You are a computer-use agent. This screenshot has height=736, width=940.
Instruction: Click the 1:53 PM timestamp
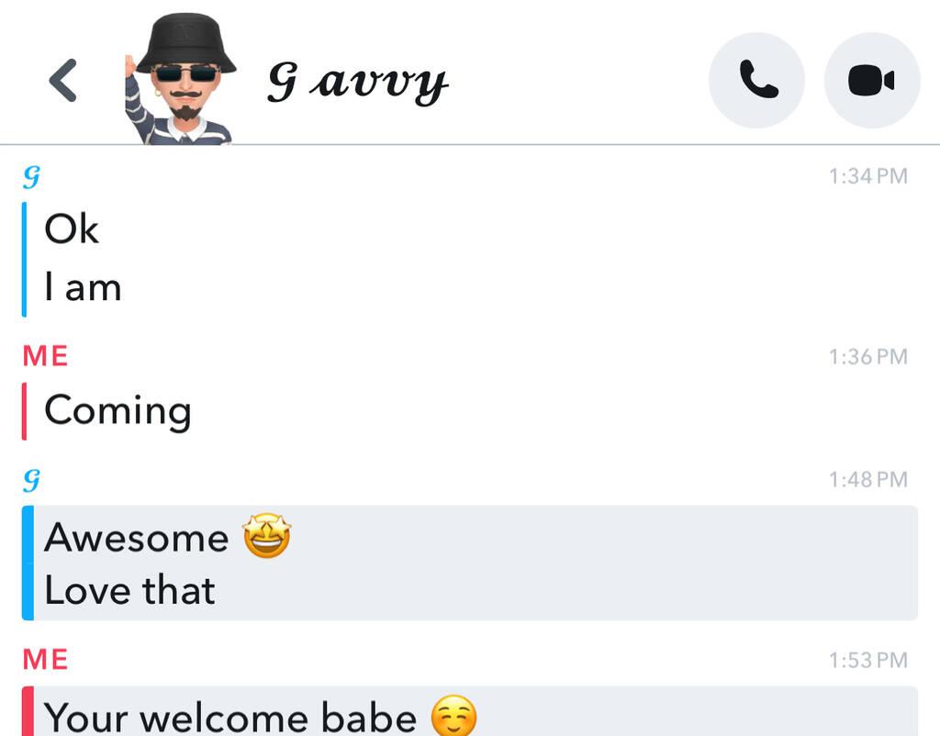tap(868, 660)
